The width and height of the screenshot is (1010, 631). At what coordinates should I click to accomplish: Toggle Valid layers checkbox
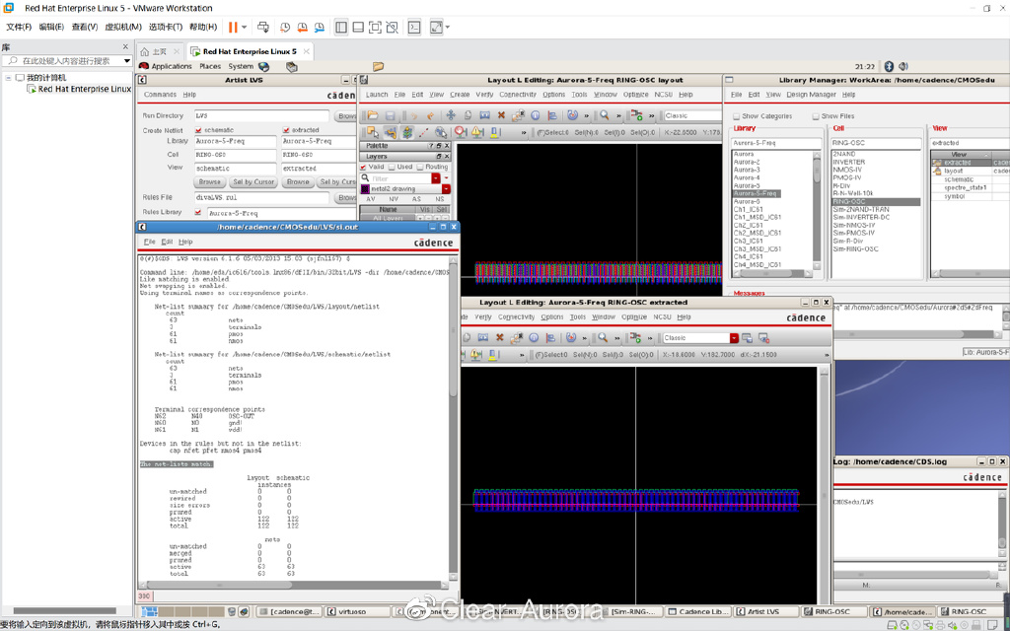[x=363, y=167]
